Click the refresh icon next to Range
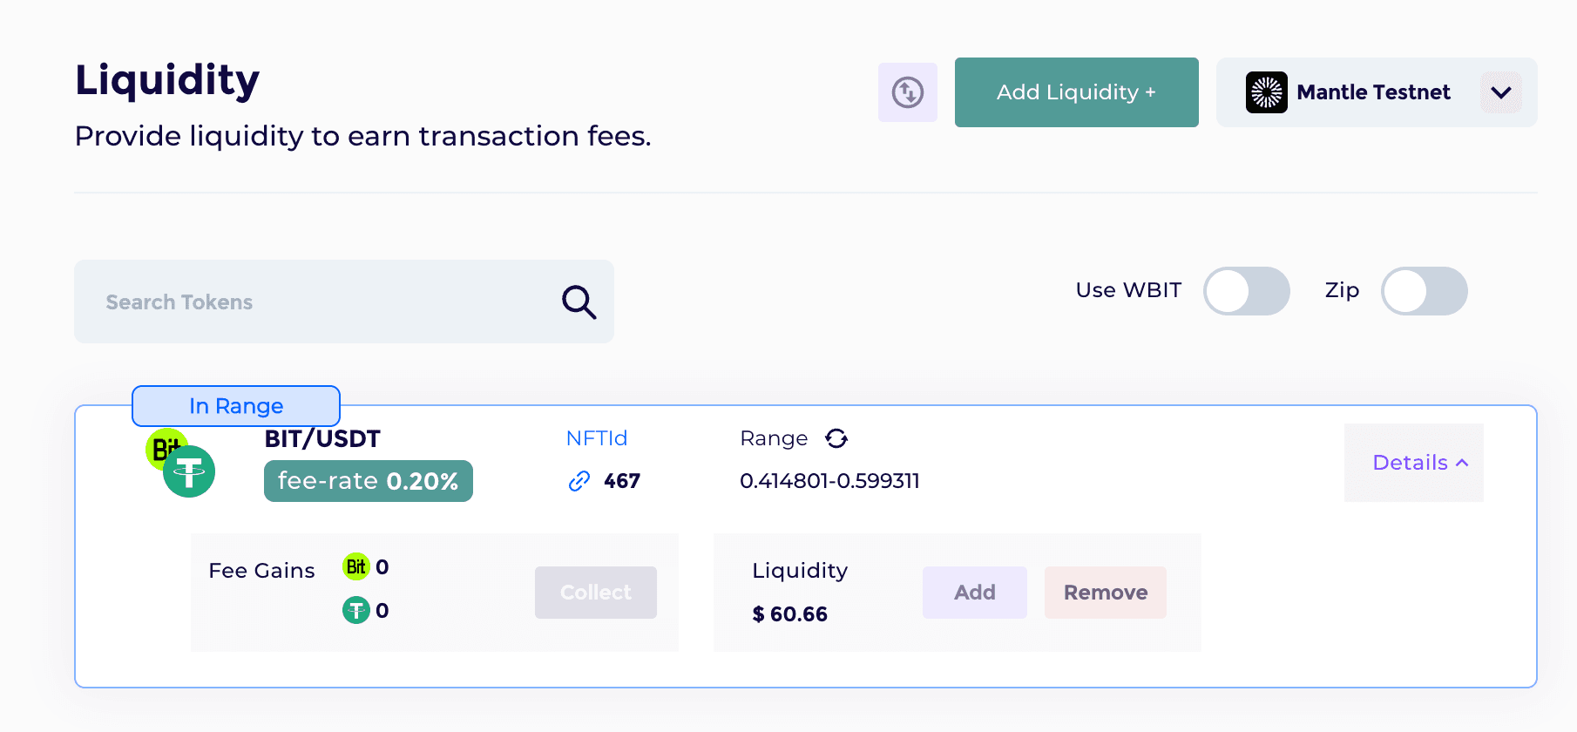 tap(836, 438)
